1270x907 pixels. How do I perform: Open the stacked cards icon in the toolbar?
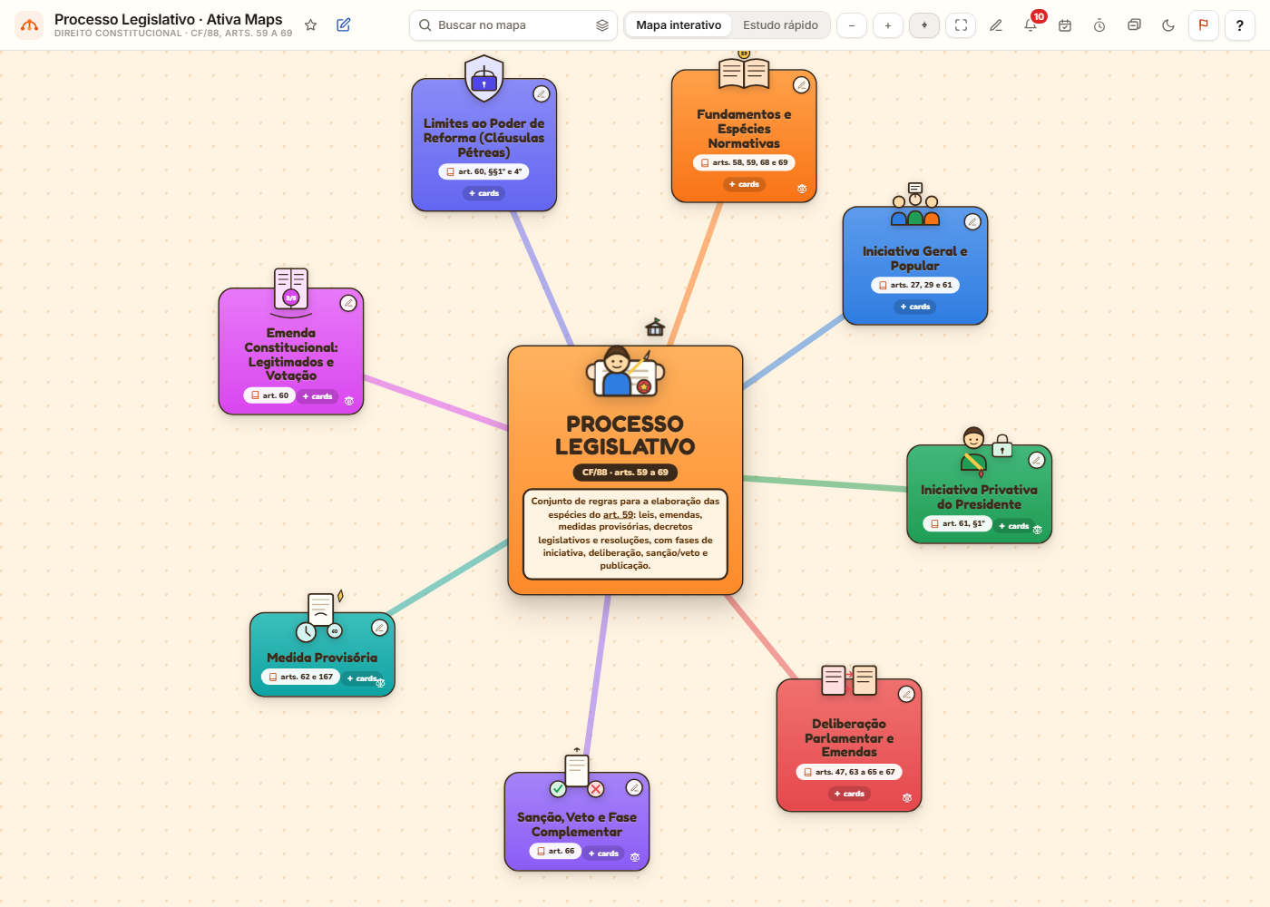pos(1134,25)
